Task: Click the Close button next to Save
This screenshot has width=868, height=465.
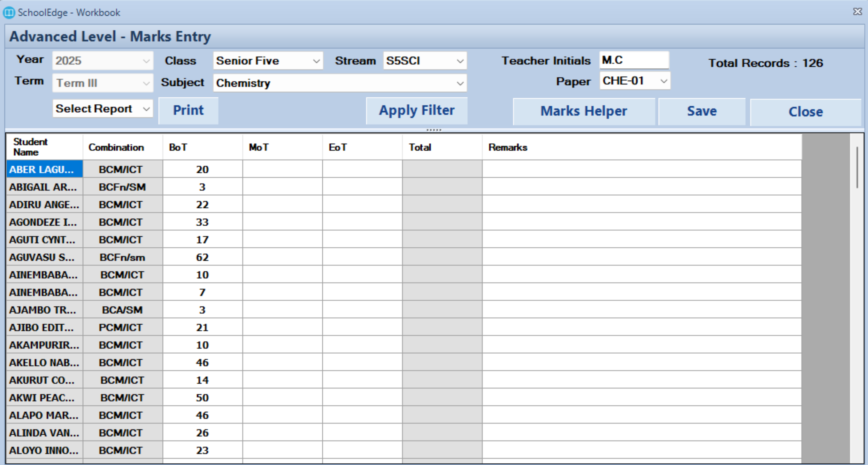Action: pyautogui.click(x=805, y=112)
